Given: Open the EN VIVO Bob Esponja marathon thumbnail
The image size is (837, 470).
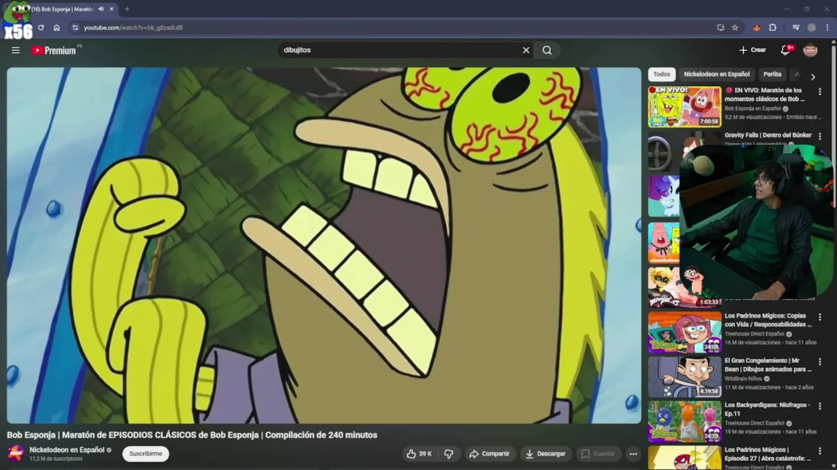Looking at the screenshot, I should [x=685, y=106].
